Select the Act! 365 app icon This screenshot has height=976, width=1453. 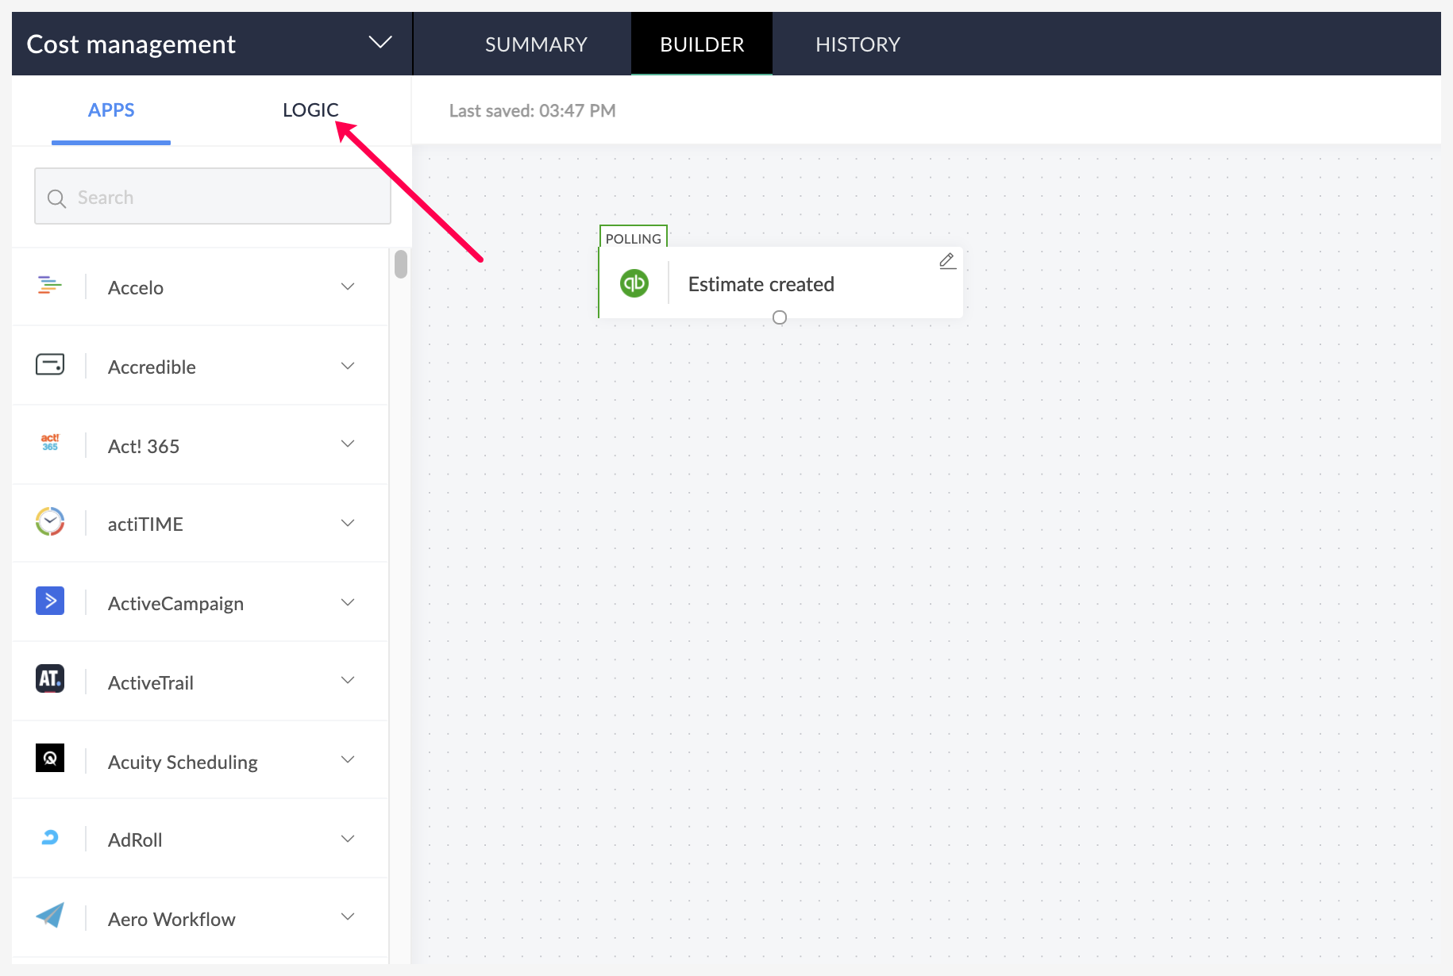click(50, 443)
